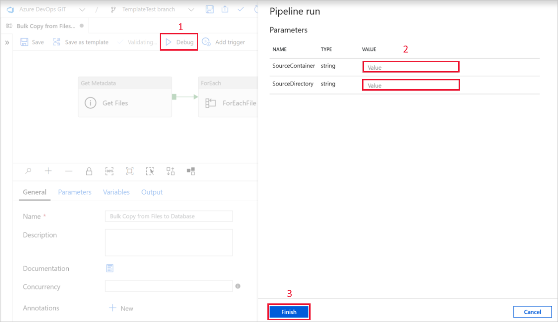This screenshot has width=558, height=322.
Task: Click the Get Metadata info icon
Action: (91, 103)
